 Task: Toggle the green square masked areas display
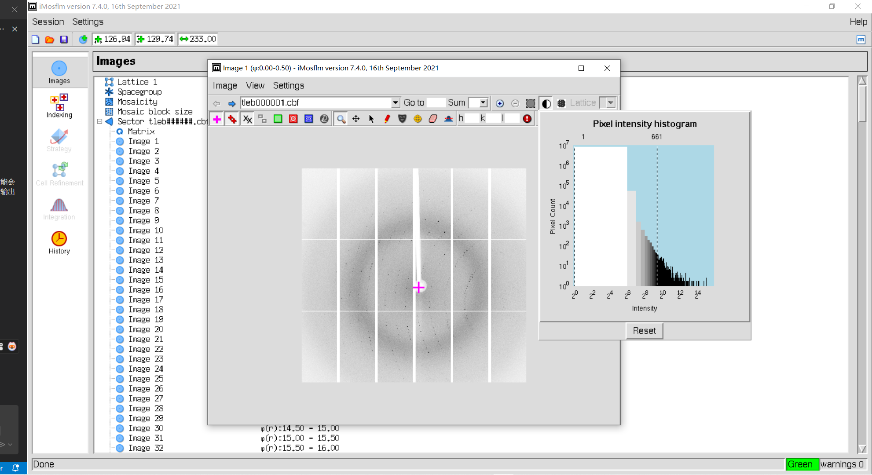point(278,119)
